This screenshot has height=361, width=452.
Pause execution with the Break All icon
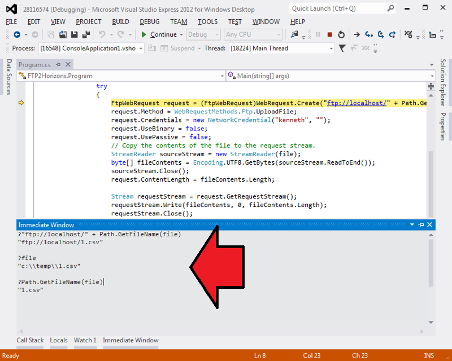click(x=318, y=34)
